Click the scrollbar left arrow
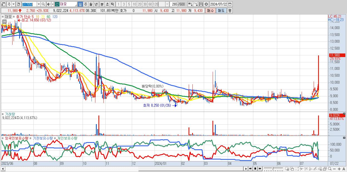Screen dimensions: 347x172 pos(3,169)
